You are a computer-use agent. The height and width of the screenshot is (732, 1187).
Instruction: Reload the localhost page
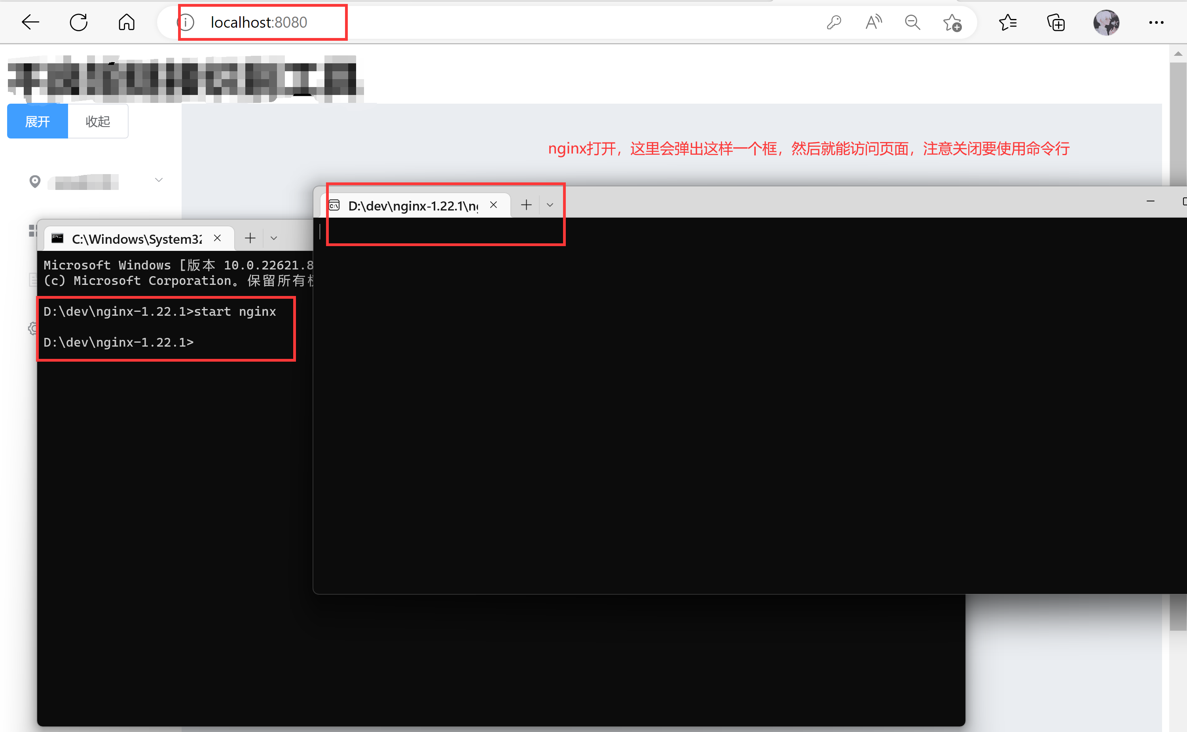click(x=78, y=22)
